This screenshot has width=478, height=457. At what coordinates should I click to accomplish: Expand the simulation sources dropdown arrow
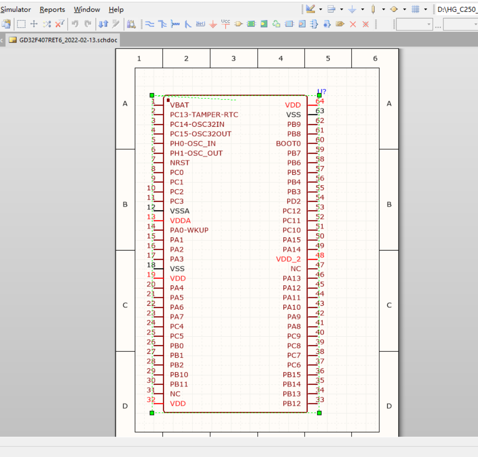[404, 9]
